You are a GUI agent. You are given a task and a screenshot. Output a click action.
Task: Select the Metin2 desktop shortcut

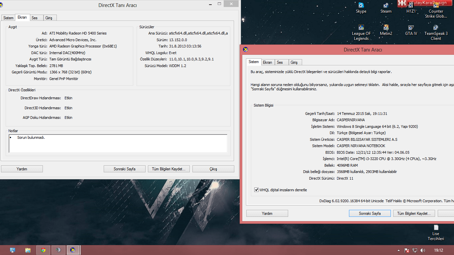click(x=386, y=30)
